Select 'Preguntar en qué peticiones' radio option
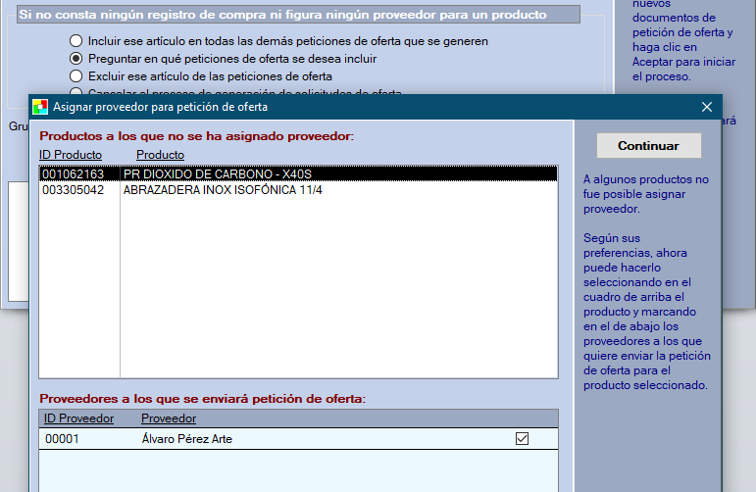756x492 pixels. coord(76,59)
